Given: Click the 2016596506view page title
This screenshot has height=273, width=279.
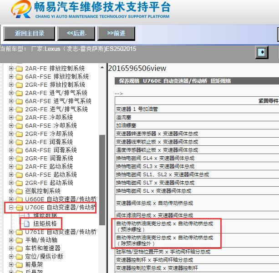Looking at the screenshot, I should tap(137, 69).
